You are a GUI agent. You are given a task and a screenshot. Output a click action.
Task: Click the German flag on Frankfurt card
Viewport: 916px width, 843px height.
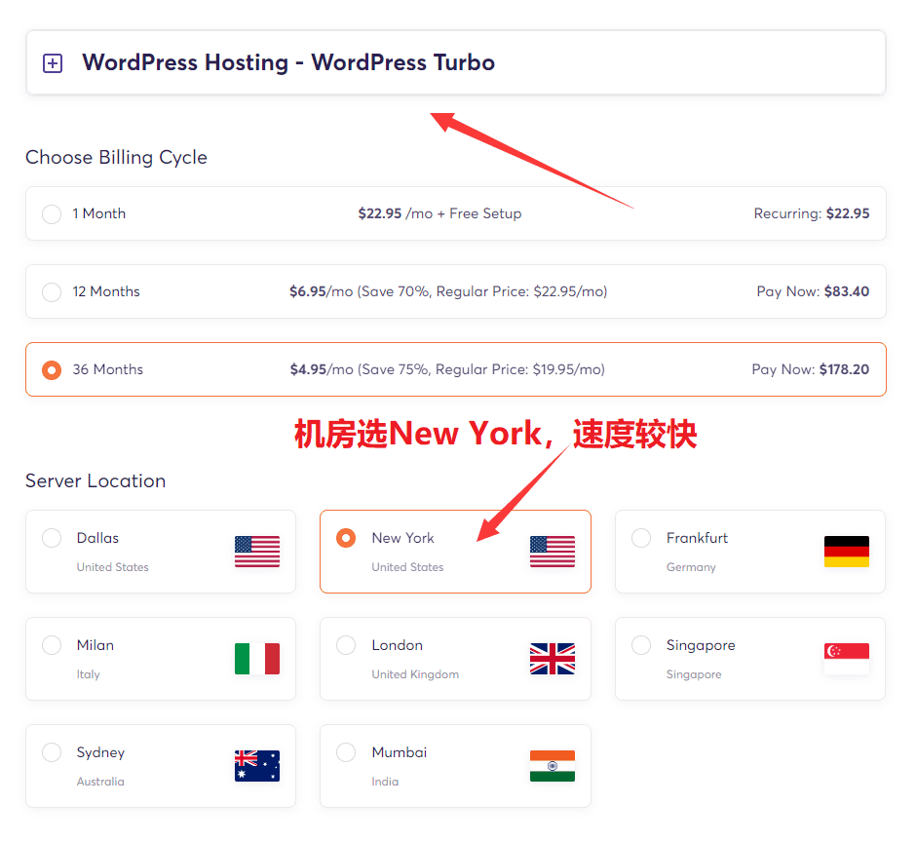[847, 552]
